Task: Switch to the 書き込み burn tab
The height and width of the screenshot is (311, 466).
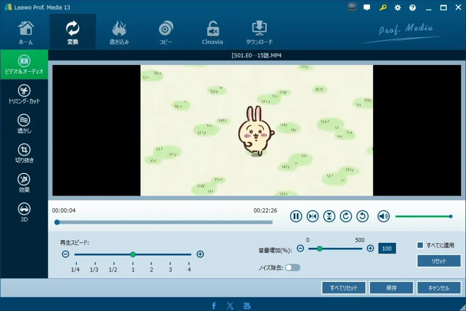Action: point(119,31)
